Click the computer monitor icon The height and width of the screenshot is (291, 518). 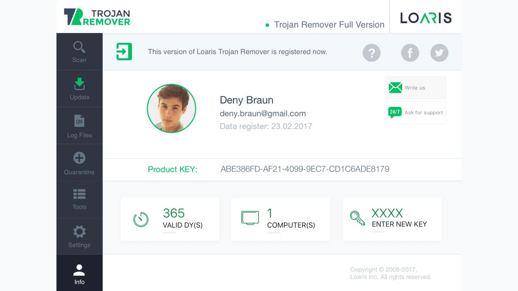(251, 217)
